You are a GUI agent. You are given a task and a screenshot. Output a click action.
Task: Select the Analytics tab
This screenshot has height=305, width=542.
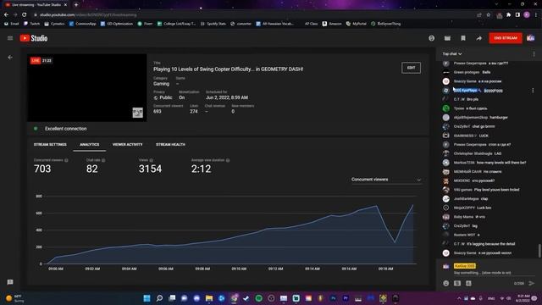click(90, 145)
